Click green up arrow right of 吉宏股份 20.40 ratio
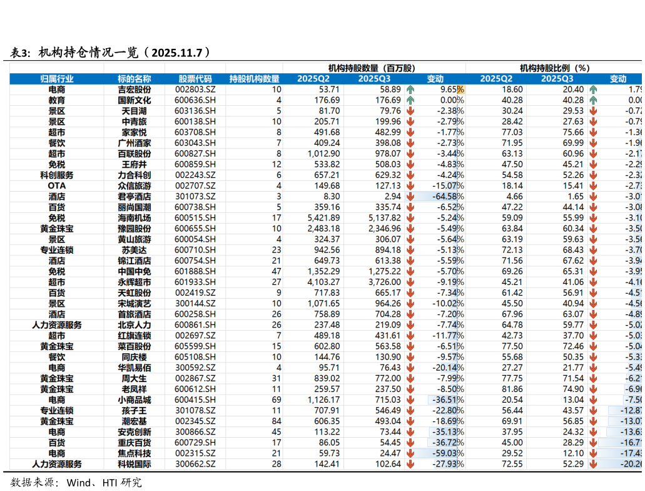Screen dimensions: 645x491 pos(593,90)
